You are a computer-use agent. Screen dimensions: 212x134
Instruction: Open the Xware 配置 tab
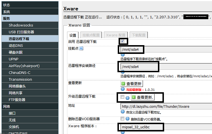(x=116, y=35)
